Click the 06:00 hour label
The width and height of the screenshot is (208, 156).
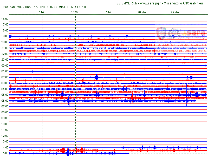(5, 101)
